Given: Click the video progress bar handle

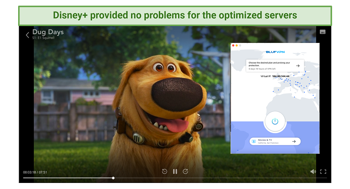Looking at the screenshot, I should [113, 178].
